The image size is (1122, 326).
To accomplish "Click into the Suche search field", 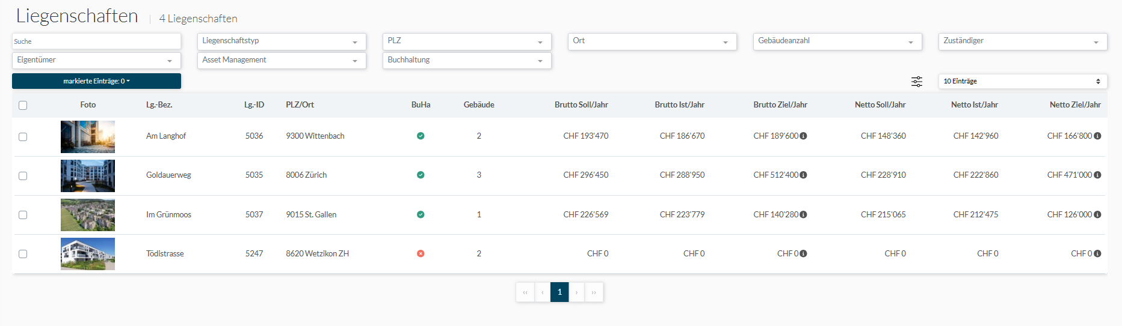I will 96,41.
